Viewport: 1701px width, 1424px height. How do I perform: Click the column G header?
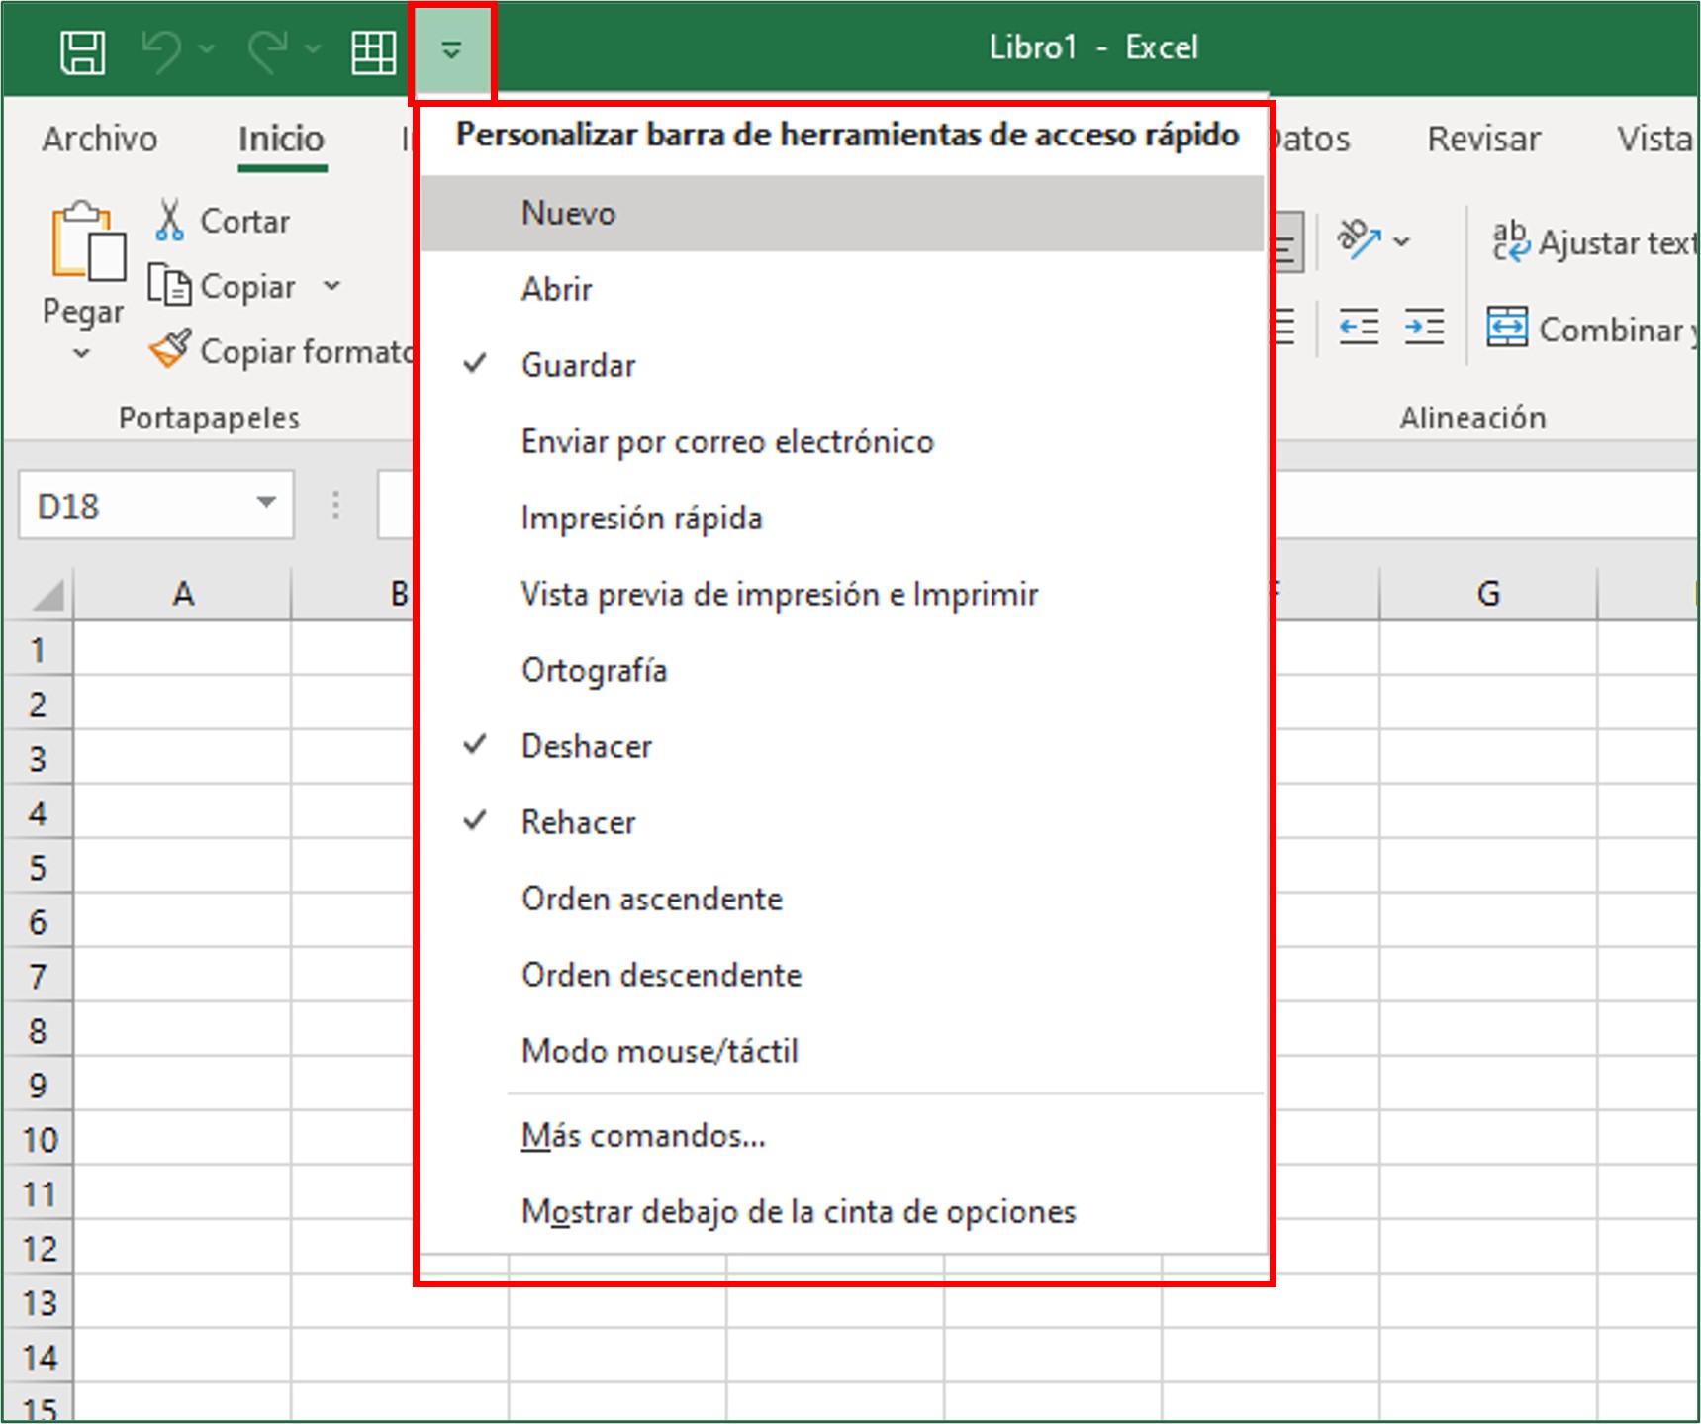click(1487, 593)
